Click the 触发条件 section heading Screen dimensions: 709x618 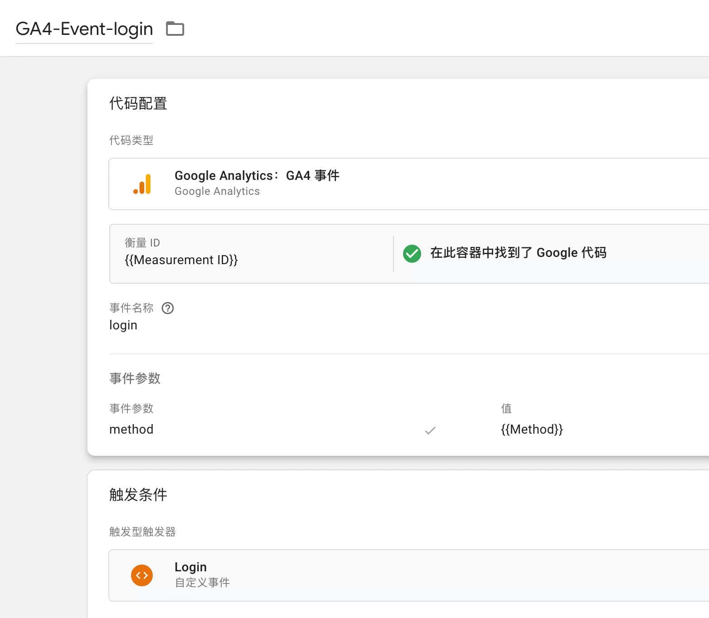tap(138, 495)
